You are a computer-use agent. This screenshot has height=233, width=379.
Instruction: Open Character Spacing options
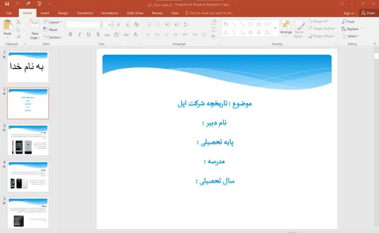[x=116, y=34]
